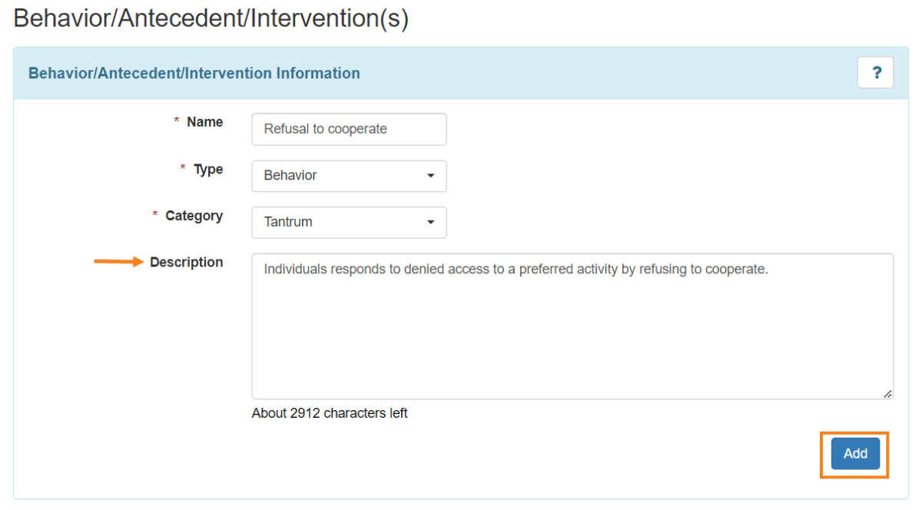Select the Behavior/Antecedent/Intervention(s) page title
The height and width of the screenshot is (510, 922).
click(x=211, y=18)
